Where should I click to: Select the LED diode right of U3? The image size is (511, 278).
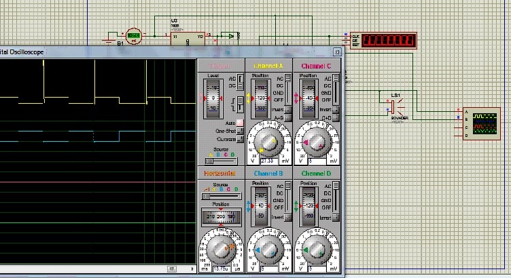pos(230,36)
